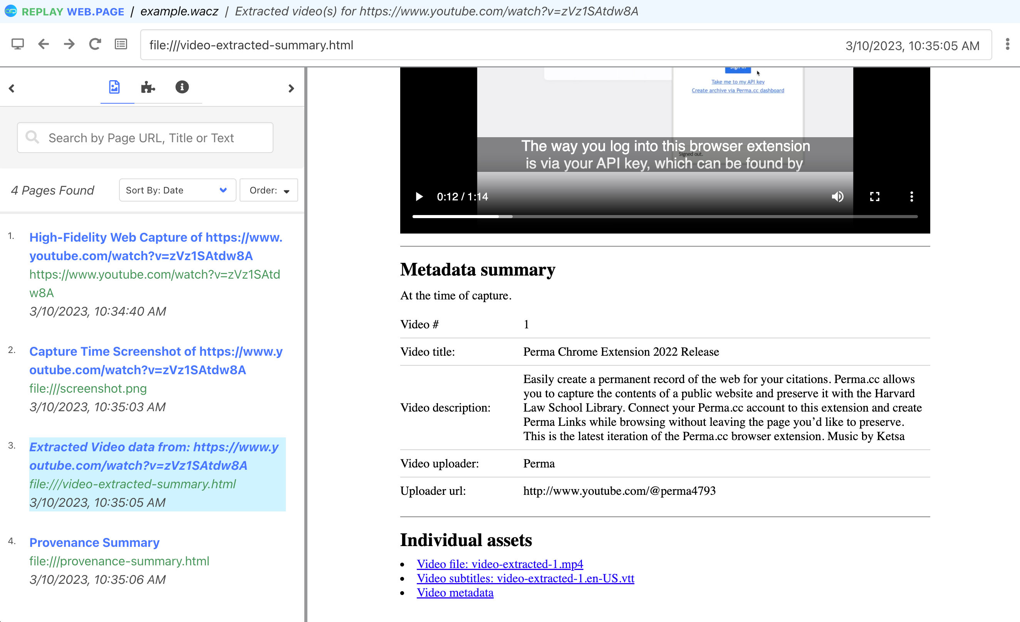Toggle the Order direction button
This screenshot has width=1020, height=622.
(268, 190)
